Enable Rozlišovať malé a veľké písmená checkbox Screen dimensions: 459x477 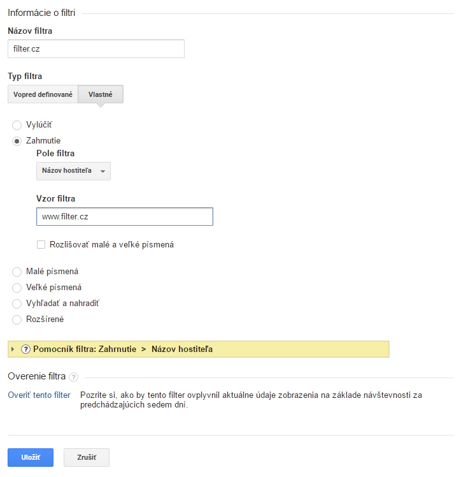41,244
